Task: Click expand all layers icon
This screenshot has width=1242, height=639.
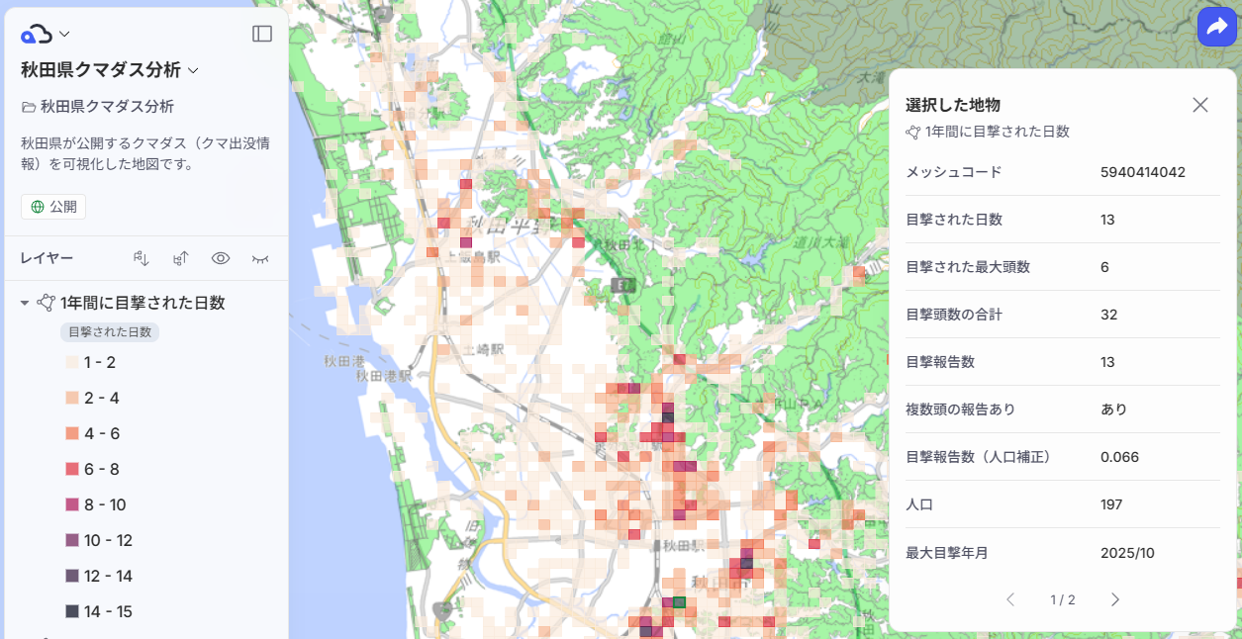Action: coord(142,258)
